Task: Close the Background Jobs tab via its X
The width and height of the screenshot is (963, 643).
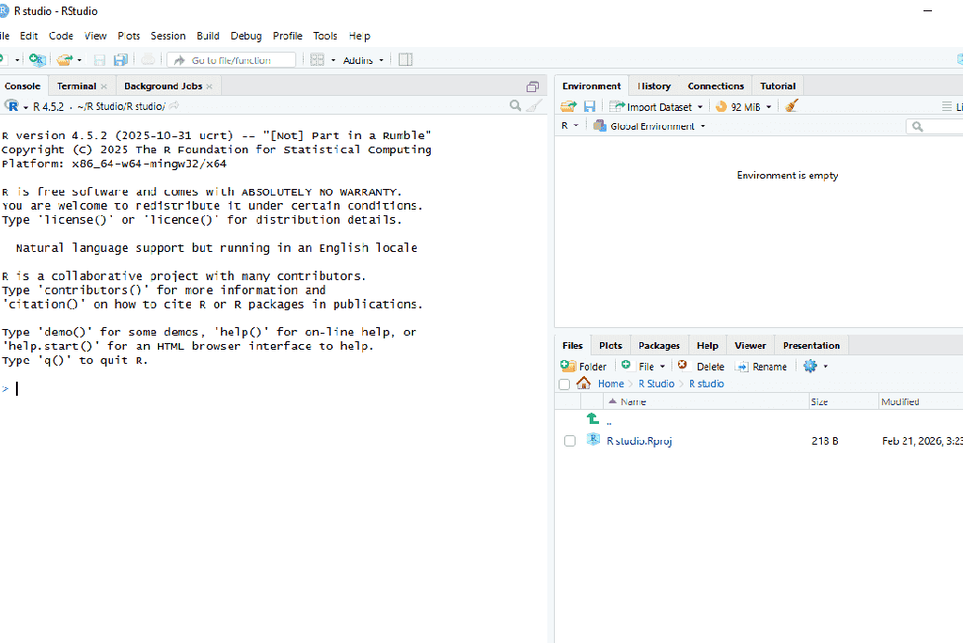Action: click(x=210, y=86)
